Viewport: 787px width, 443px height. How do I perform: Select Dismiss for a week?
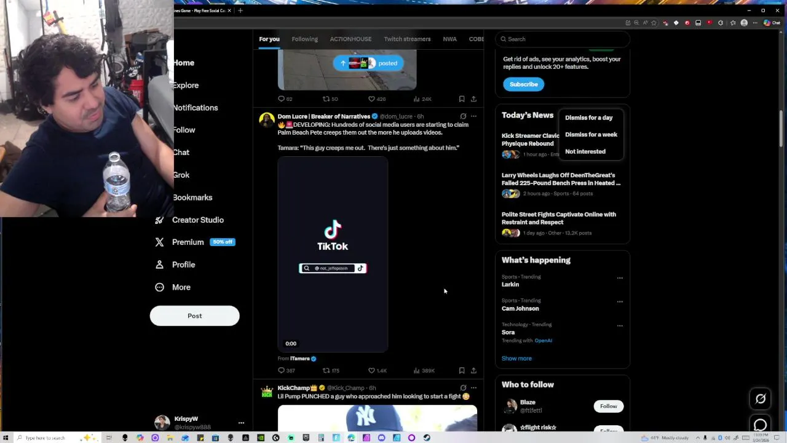coord(591,134)
